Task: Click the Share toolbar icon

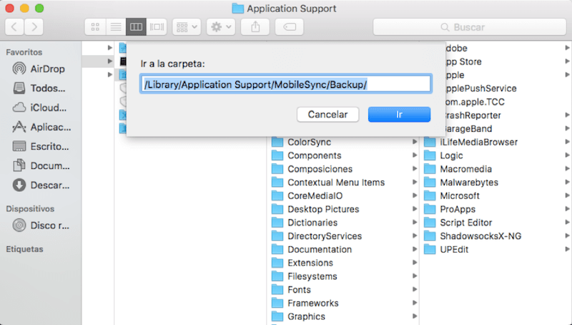Action: click(x=255, y=27)
